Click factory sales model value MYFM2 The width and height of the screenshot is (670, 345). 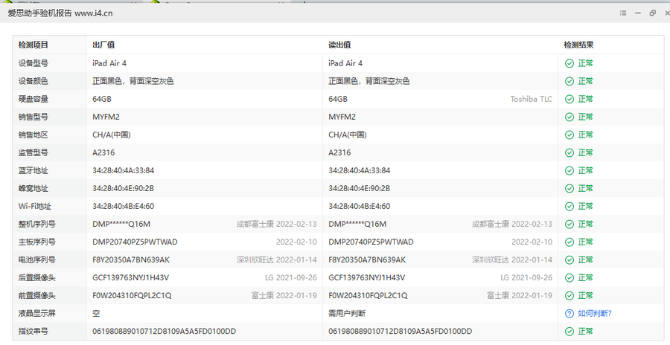106,117
